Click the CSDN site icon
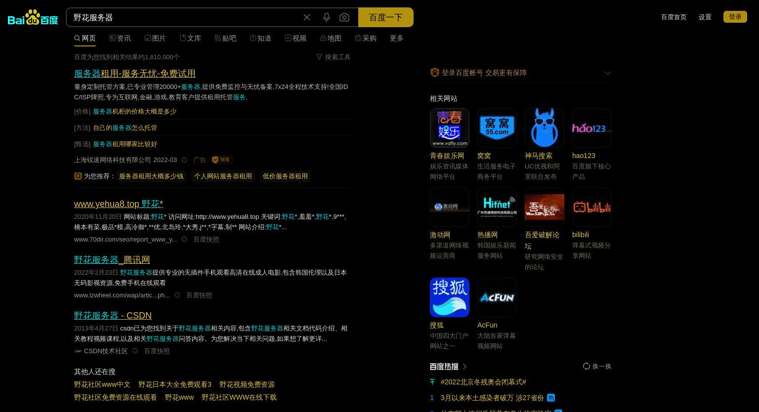The image size is (759, 412). click(x=78, y=351)
